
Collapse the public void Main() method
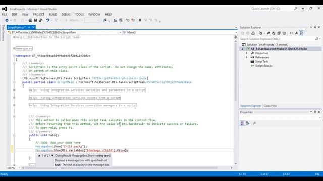coord(14,135)
